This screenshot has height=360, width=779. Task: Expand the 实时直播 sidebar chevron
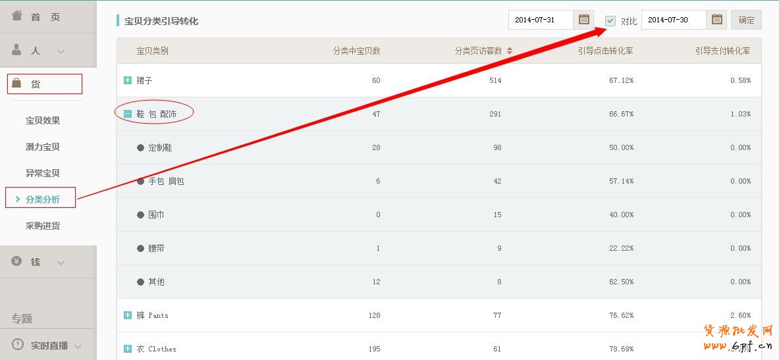coord(78,346)
